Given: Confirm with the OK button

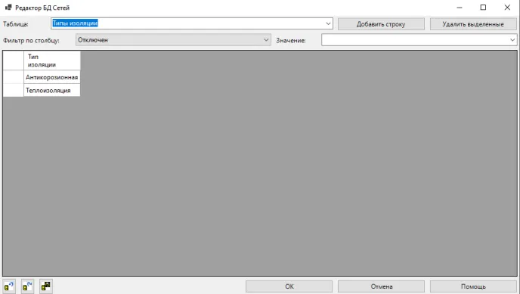Looking at the screenshot, I should (289, 286).
